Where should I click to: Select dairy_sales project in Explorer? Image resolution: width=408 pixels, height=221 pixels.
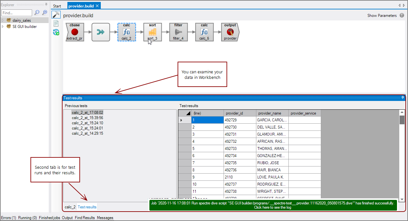22,20
